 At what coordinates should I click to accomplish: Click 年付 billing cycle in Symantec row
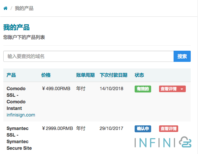81,128
